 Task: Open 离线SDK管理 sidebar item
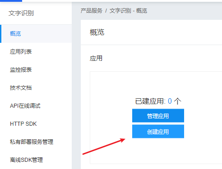(36, 160)
